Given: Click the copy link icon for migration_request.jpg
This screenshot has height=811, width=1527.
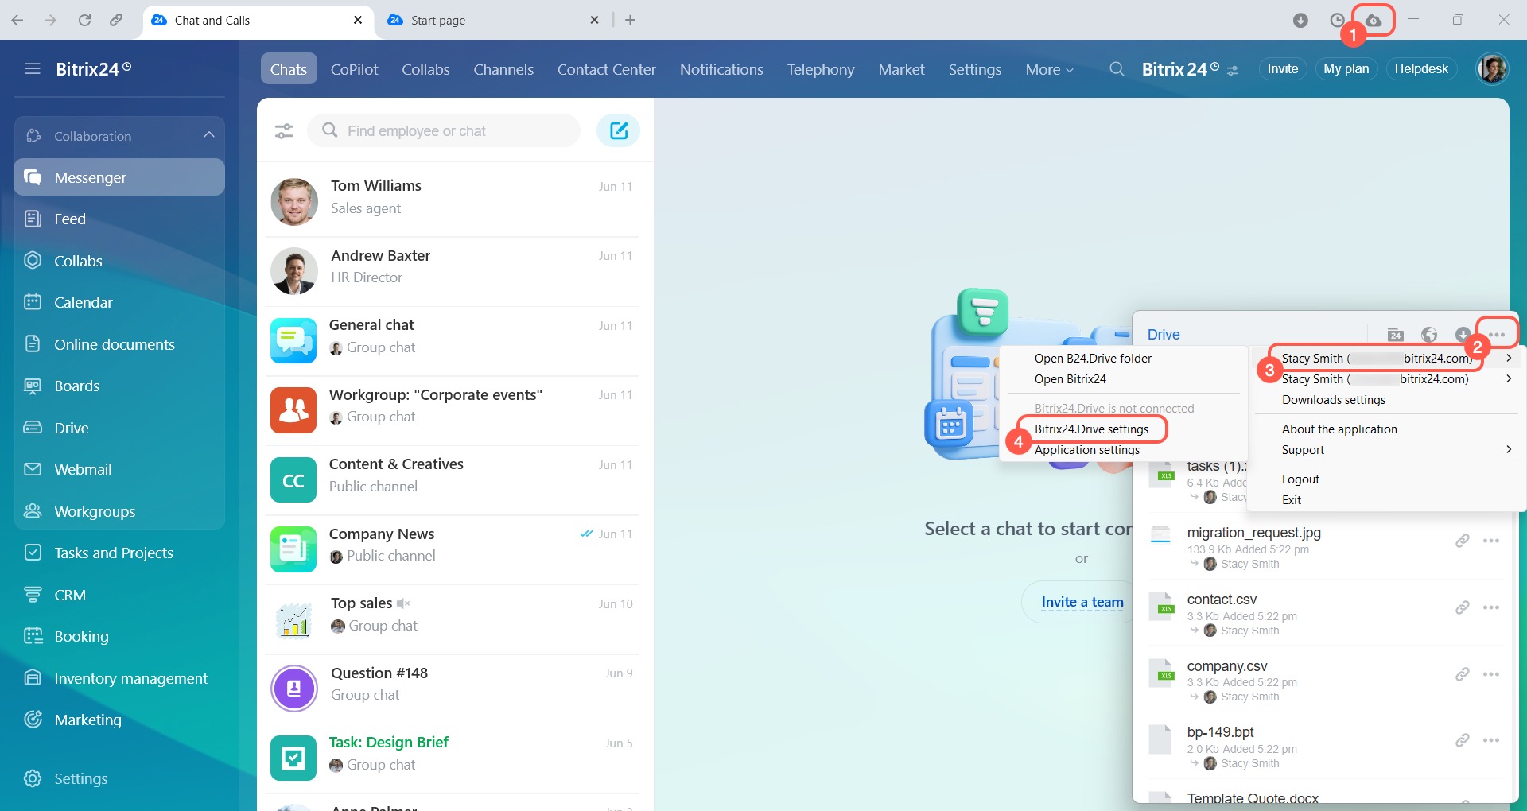Looking at the screenshot, I should pyautogui.click(x=1462, y=541).
